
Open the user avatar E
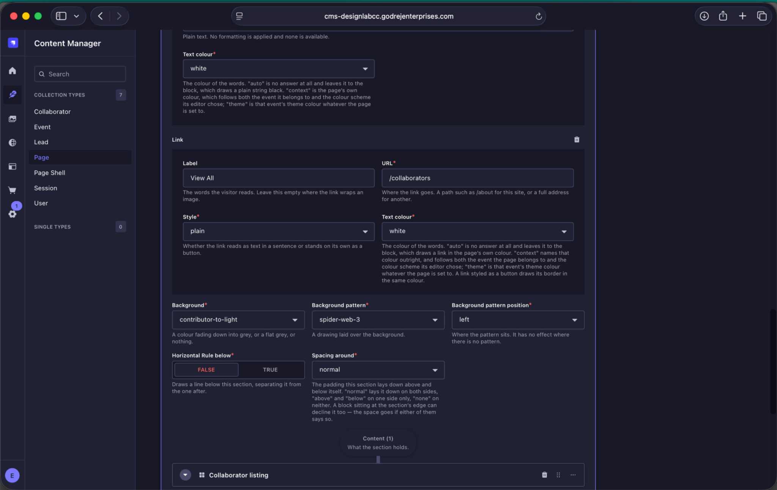tap(12, 475)
